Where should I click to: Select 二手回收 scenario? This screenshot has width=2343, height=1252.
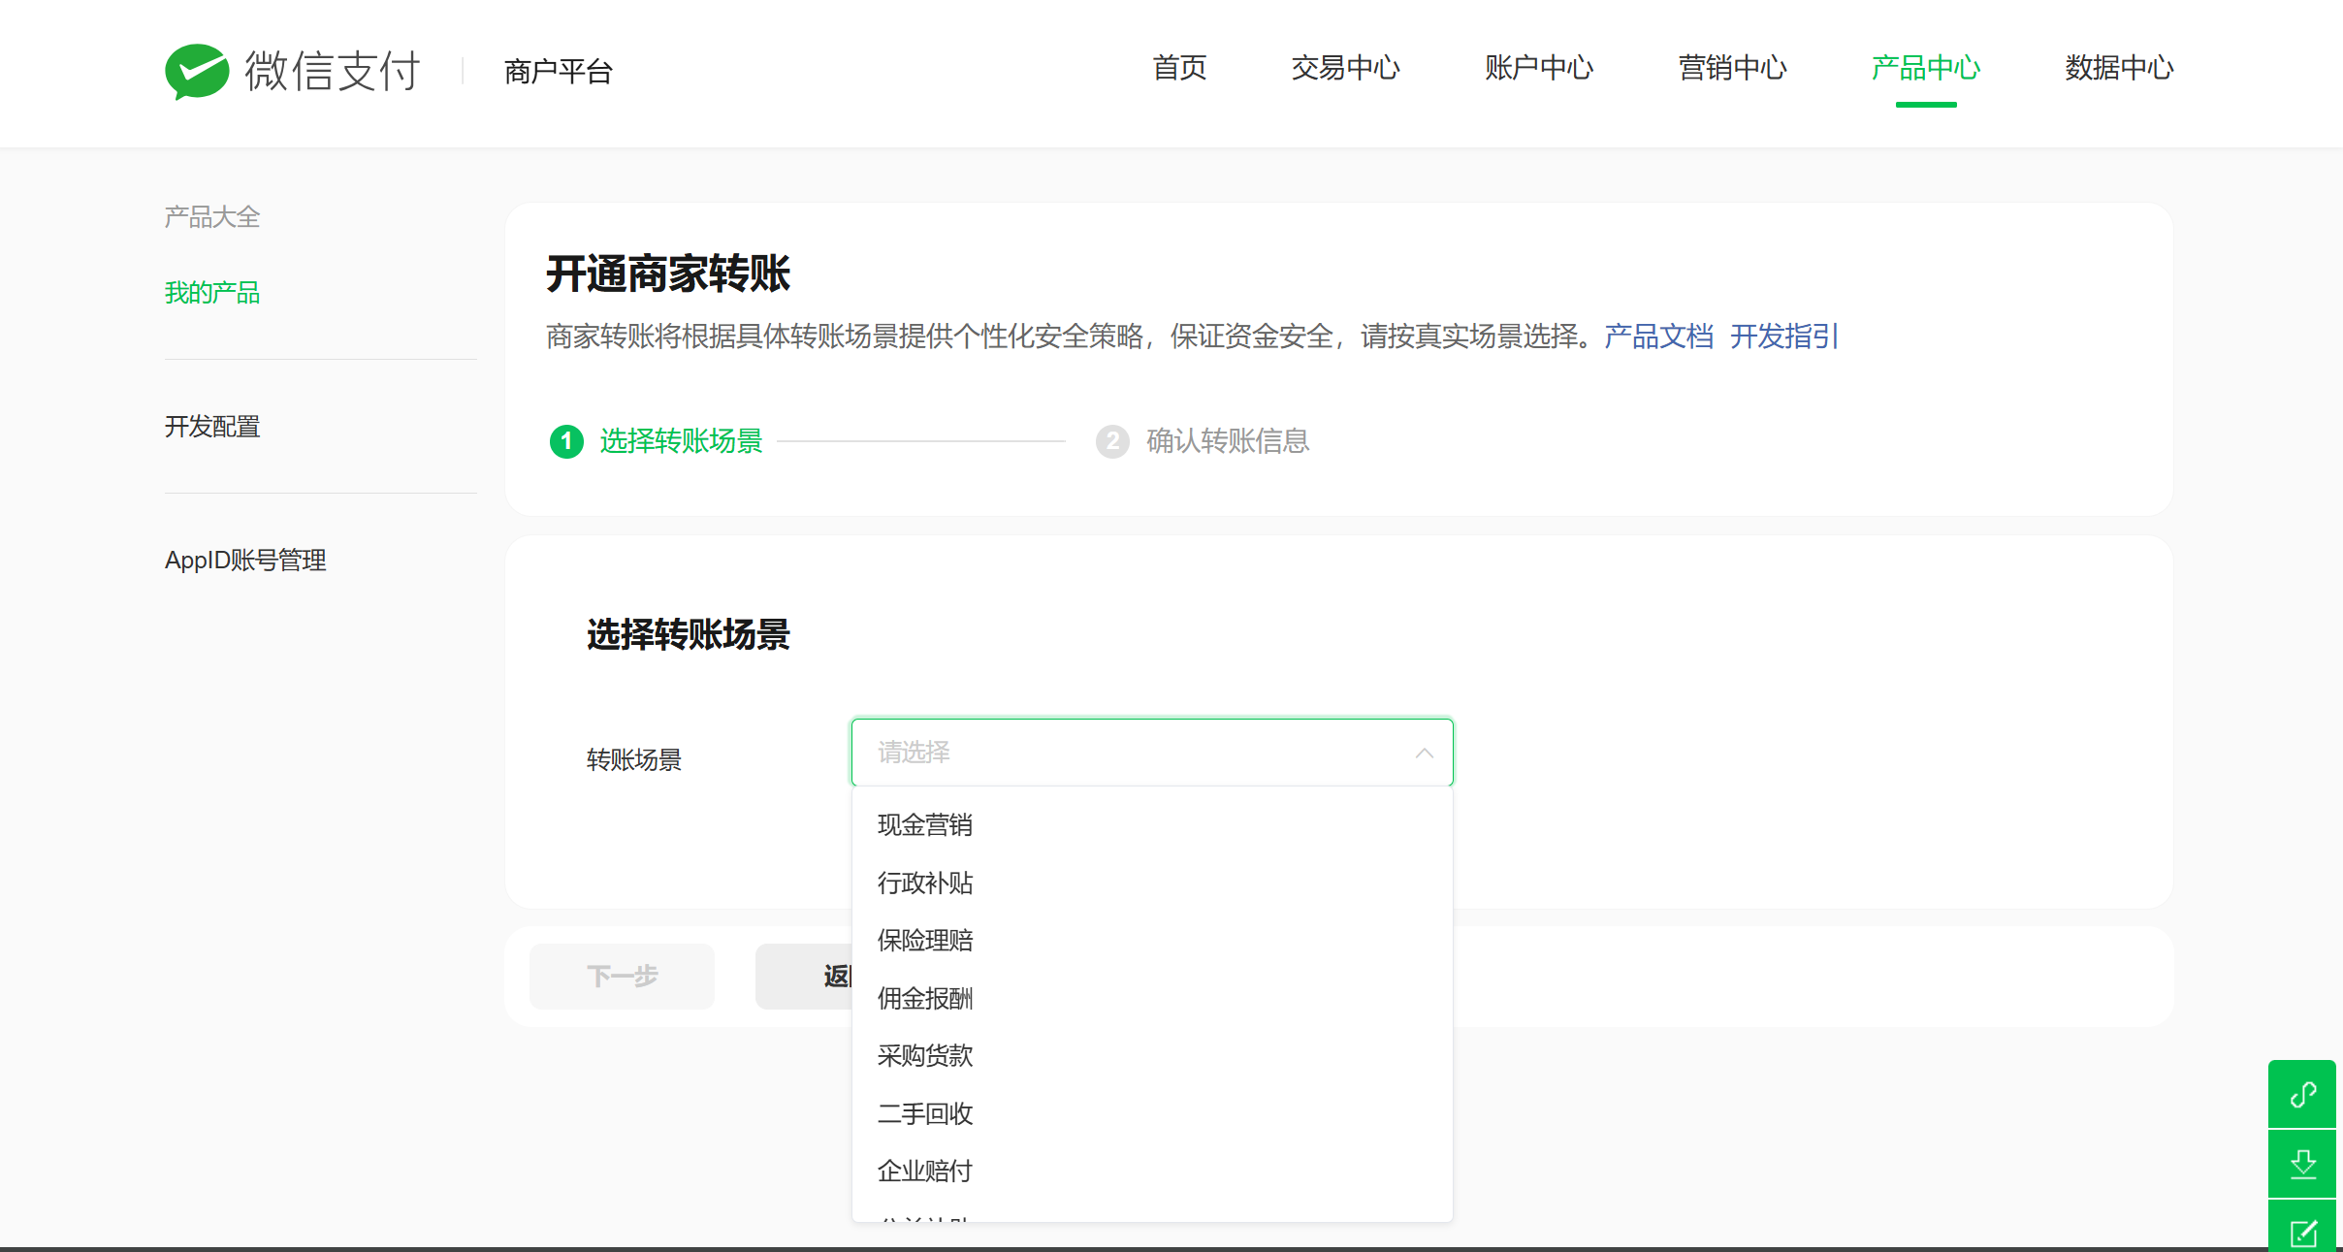pyautogui.click(x=925, y=1113)
